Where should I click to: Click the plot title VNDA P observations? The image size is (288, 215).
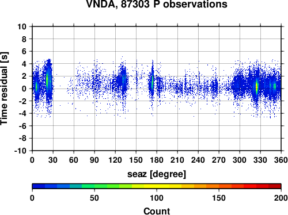tap(157, 4)
